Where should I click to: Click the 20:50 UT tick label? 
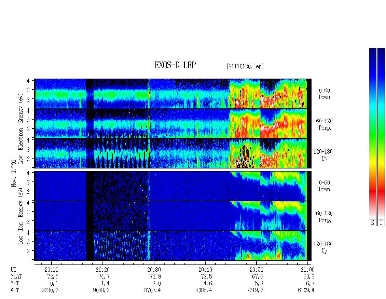tap(256, 270)
